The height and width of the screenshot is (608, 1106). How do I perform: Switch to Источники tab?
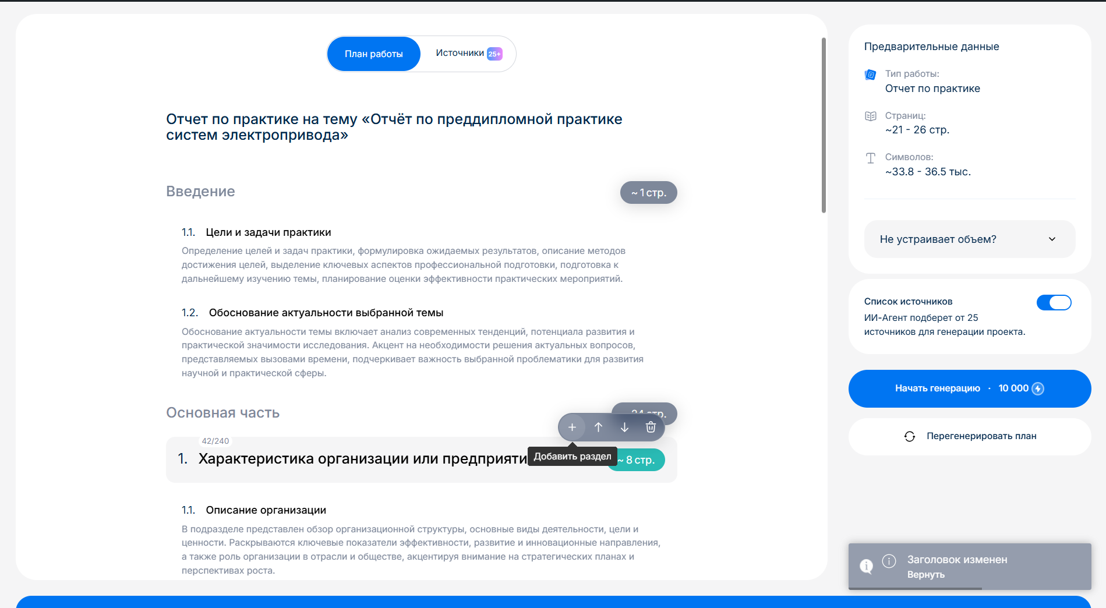(x=468, y=54)
